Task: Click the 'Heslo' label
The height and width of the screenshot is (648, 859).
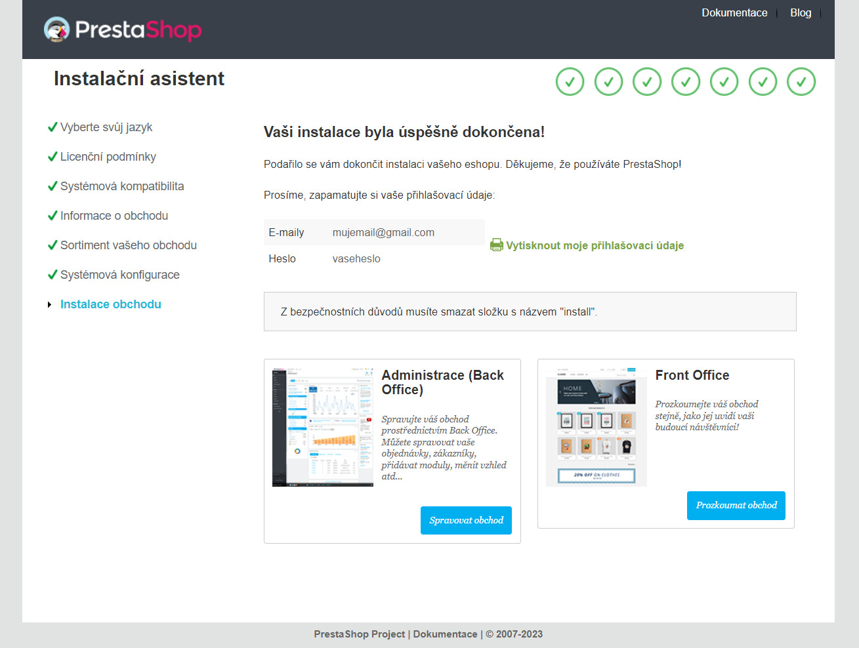Action: click(x=282, y=258)
